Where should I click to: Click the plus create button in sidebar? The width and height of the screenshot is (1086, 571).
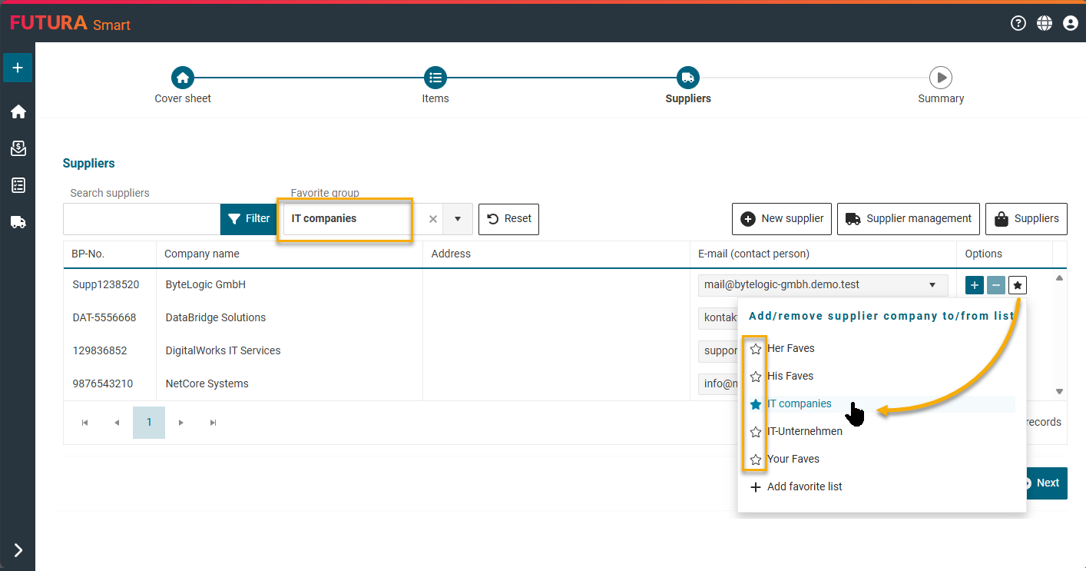click(x=18, y=68)
